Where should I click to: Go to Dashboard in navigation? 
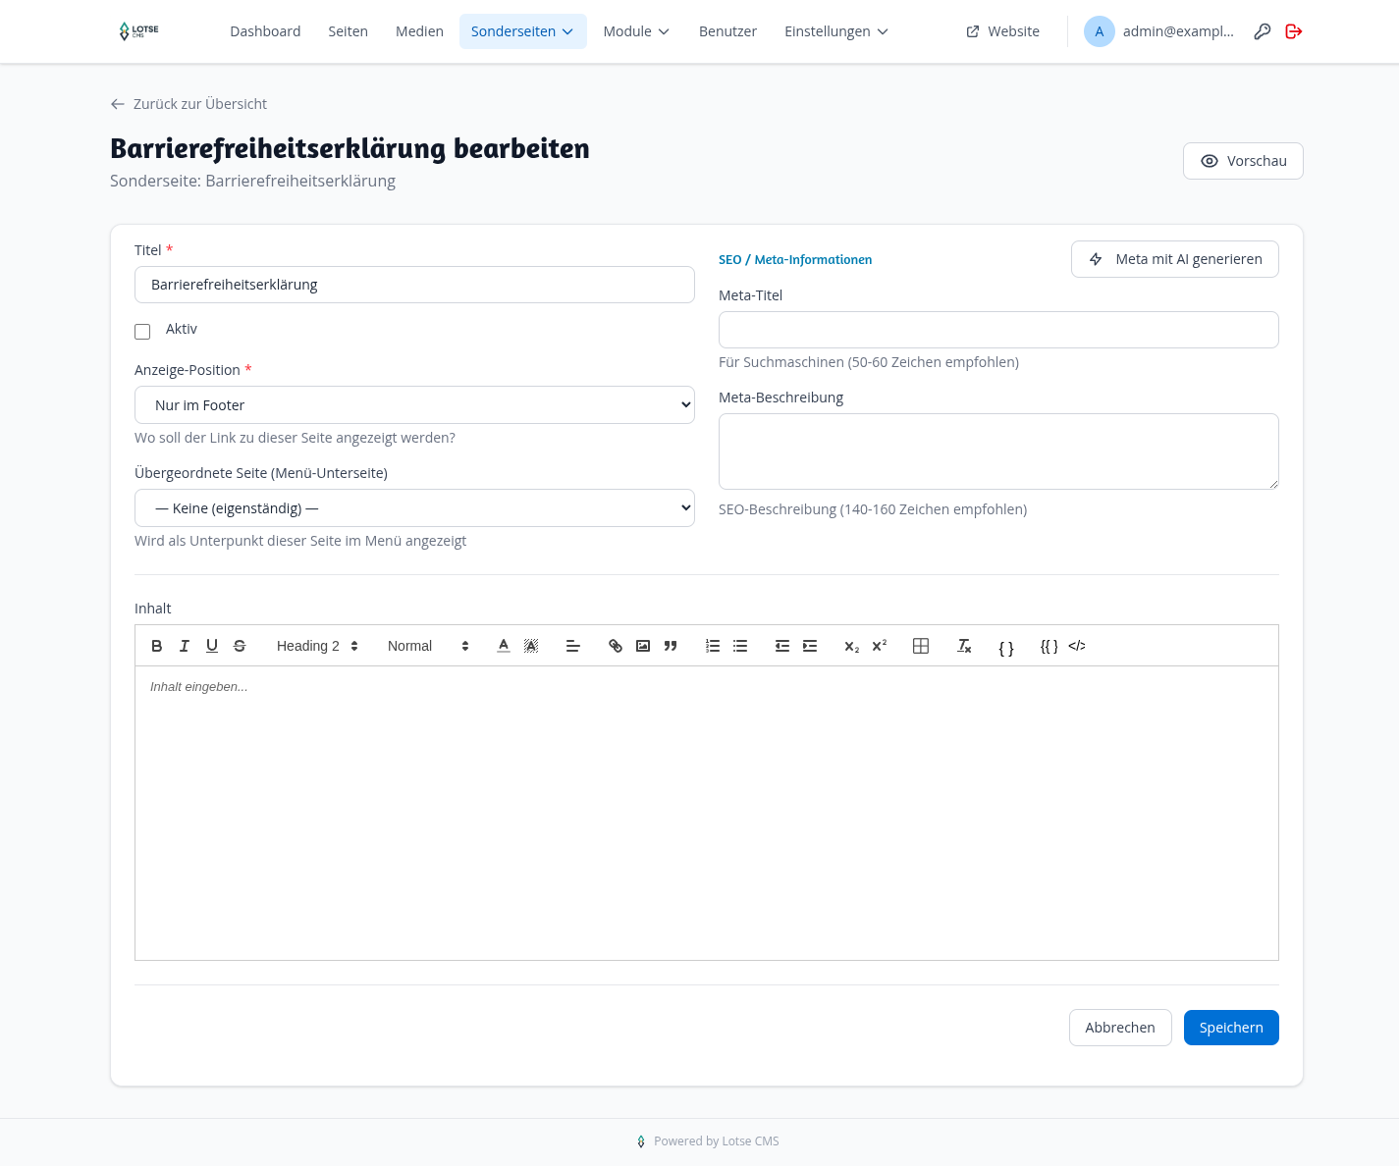[265, 31]
